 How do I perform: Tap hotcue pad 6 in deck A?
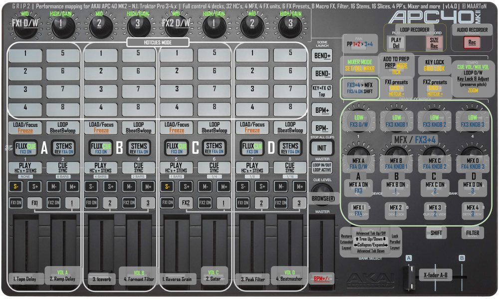tap(63, 73)
